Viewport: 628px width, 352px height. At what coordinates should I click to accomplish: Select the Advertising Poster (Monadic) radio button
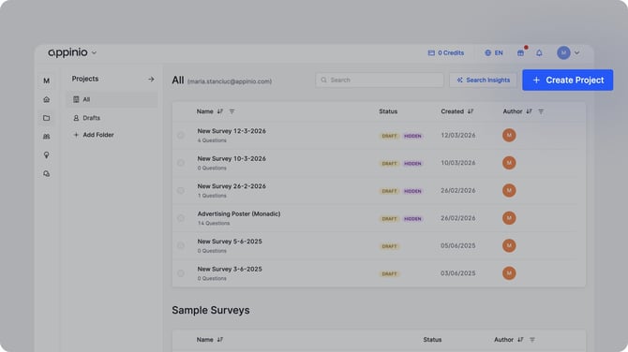tap(181, 218)
